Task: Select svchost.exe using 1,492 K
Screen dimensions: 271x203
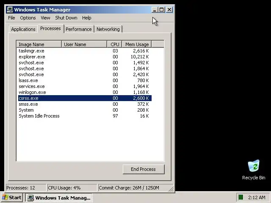Action: tap(85, 63)
